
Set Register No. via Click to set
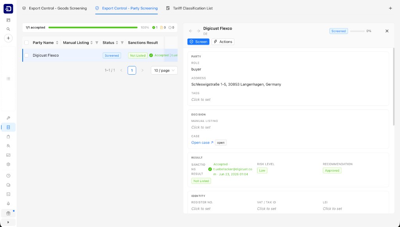pyautogui.click(x=201, y=209)
